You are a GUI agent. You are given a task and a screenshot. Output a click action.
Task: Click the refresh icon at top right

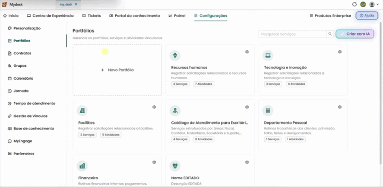[354, 4]
